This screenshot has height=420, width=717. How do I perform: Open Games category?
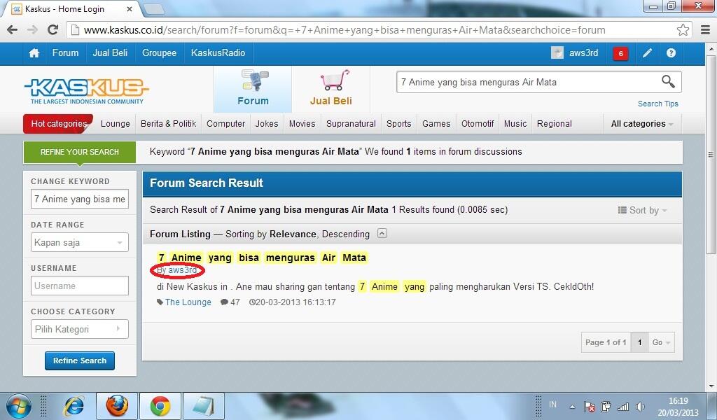point(436,124)
